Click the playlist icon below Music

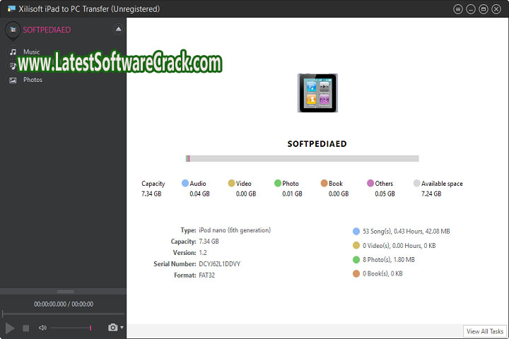(13, 66)
